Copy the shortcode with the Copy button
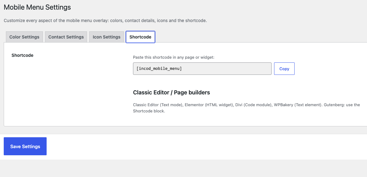Image resolution: width=367 pixels, height=177 pixels. [x=284, y=69]
